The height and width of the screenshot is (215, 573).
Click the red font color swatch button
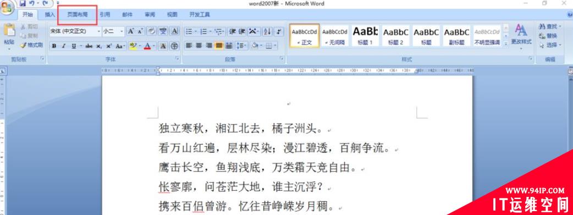(147, 46)
